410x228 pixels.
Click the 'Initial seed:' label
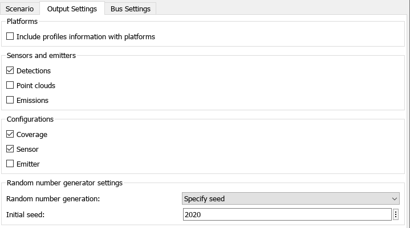click(x=25, y=214)
